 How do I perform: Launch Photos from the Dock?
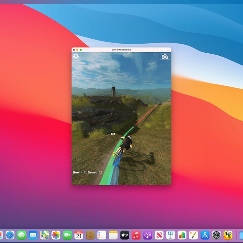pyautogui.click(x=56, y=235)
